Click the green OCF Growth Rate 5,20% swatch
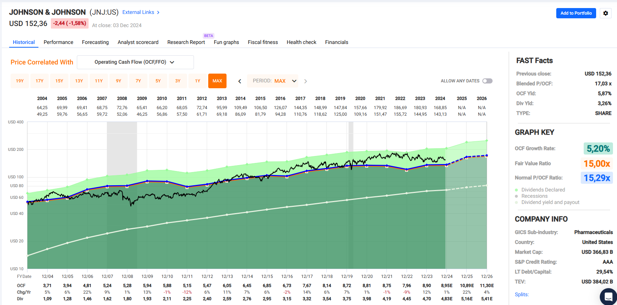The height and width of the screenshot is (305, 617). pyautogui.click(x=598, y=149)
